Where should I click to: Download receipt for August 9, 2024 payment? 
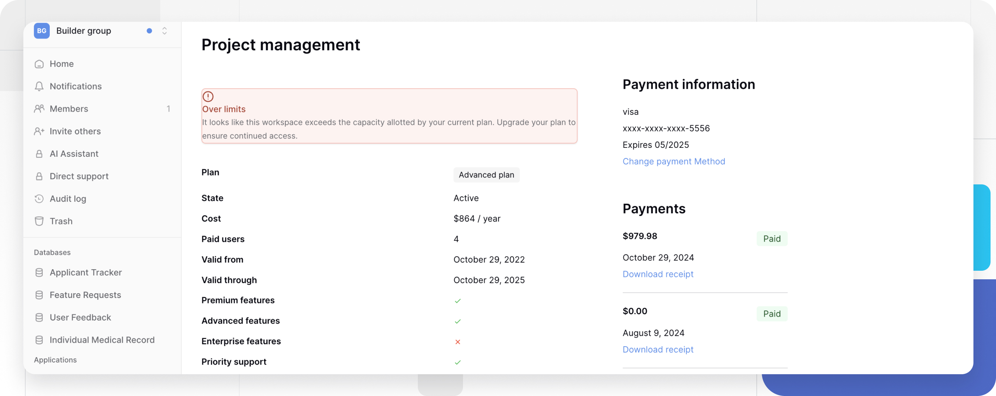[658, 350]
